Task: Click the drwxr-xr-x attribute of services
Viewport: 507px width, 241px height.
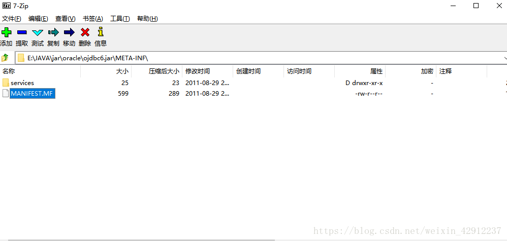Action: tap(364, 83)
